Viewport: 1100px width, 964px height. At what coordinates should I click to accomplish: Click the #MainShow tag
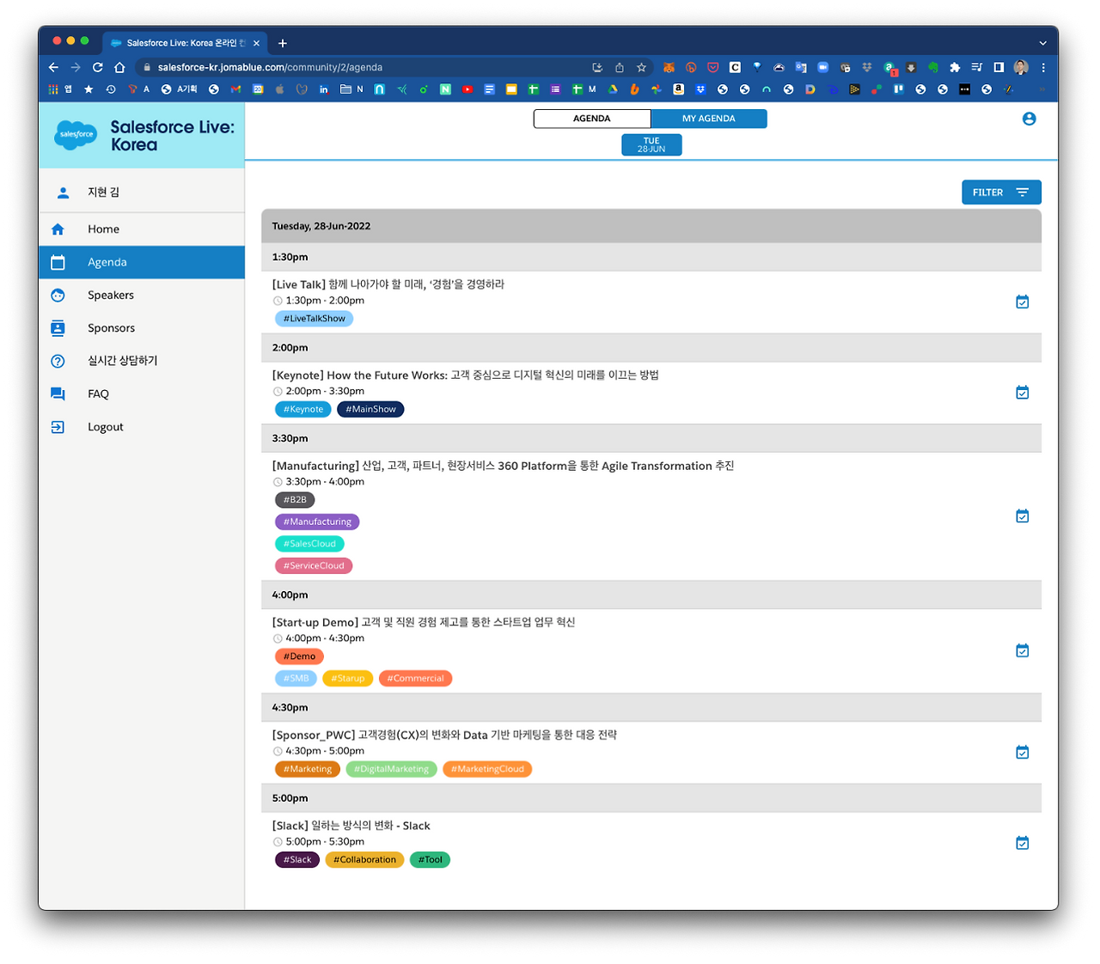pyautogui.click(x=370, y=410)
